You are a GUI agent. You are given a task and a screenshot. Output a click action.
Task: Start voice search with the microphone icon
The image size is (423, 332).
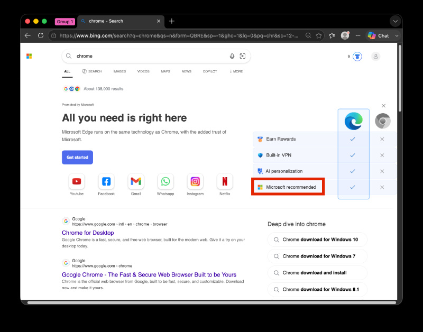[232, 56]
